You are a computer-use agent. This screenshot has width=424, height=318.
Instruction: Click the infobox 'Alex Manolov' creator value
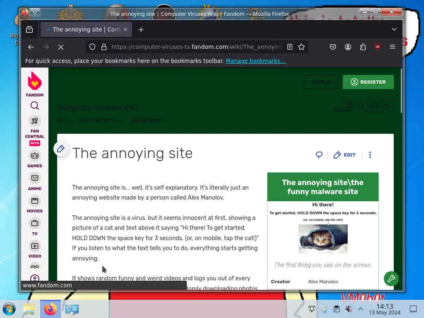tap(323, 282)
